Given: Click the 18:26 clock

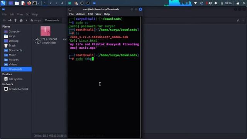Looking at the screenshot, I should tap(228, 3).
